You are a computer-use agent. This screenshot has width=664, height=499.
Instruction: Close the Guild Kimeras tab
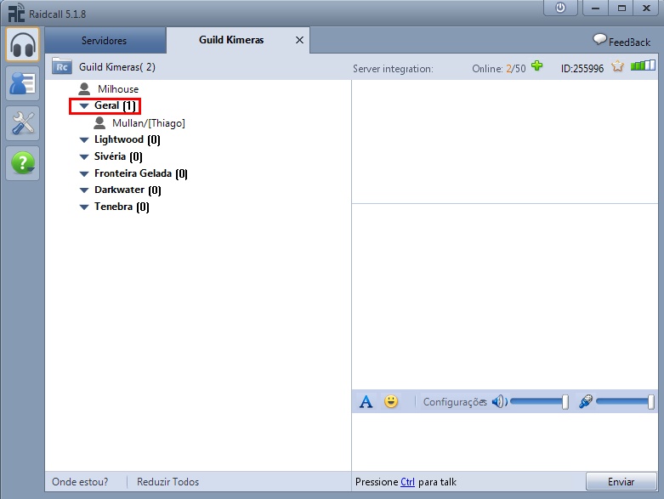click(299, 40)
